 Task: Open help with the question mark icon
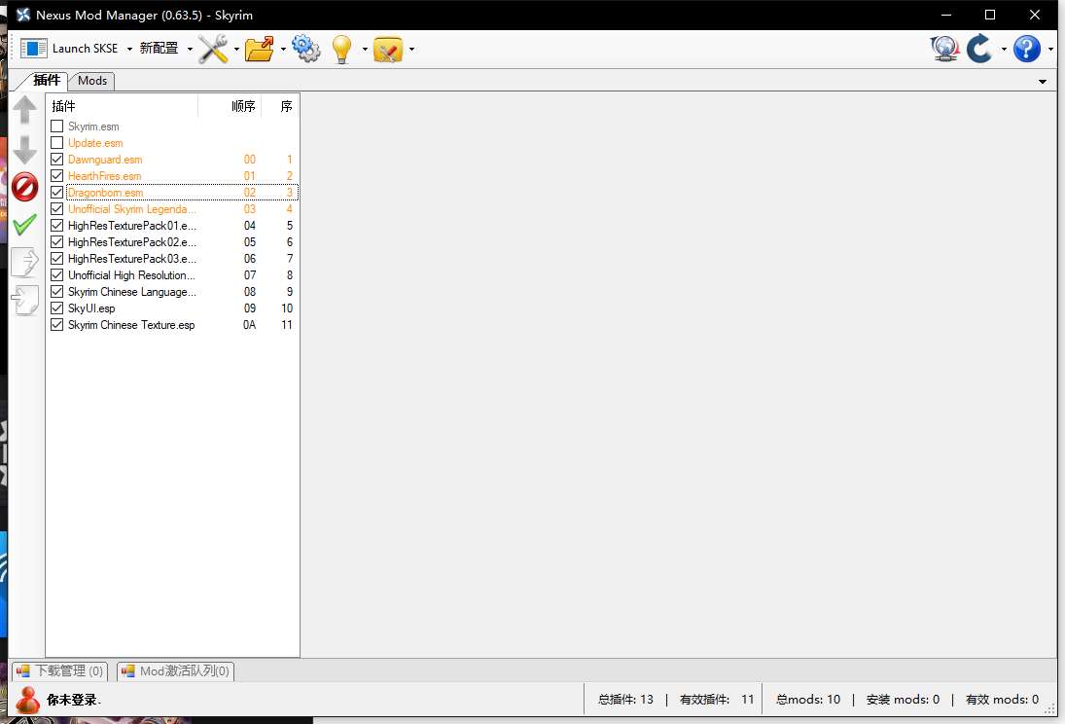point(1027,49)
